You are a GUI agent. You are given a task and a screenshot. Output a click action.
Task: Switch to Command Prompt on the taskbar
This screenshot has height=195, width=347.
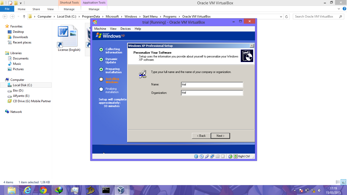click(106, 190)
